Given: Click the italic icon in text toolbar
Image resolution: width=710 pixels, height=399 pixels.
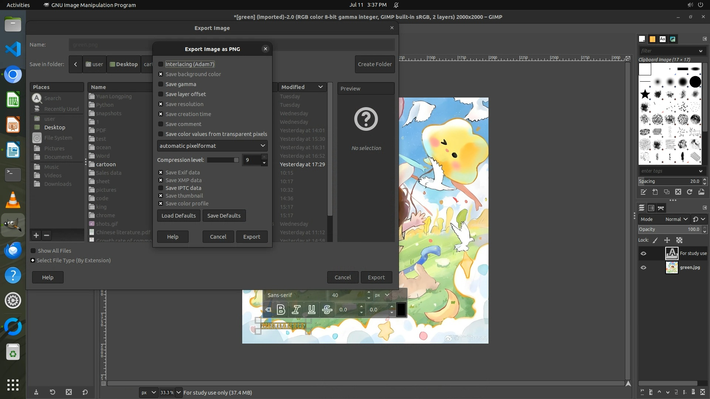Looking at the screenshot, I should pos(296,310).
